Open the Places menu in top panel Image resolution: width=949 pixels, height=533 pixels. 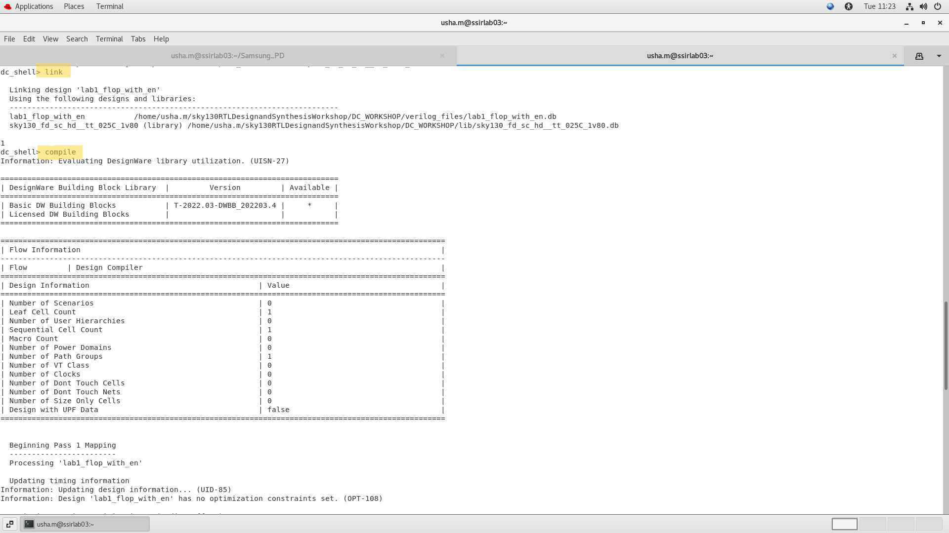(74, 6)
